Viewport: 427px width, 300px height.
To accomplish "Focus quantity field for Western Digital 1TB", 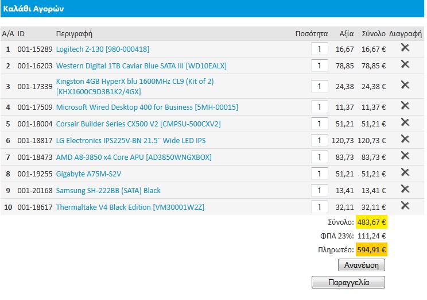I will pos(320,66).
